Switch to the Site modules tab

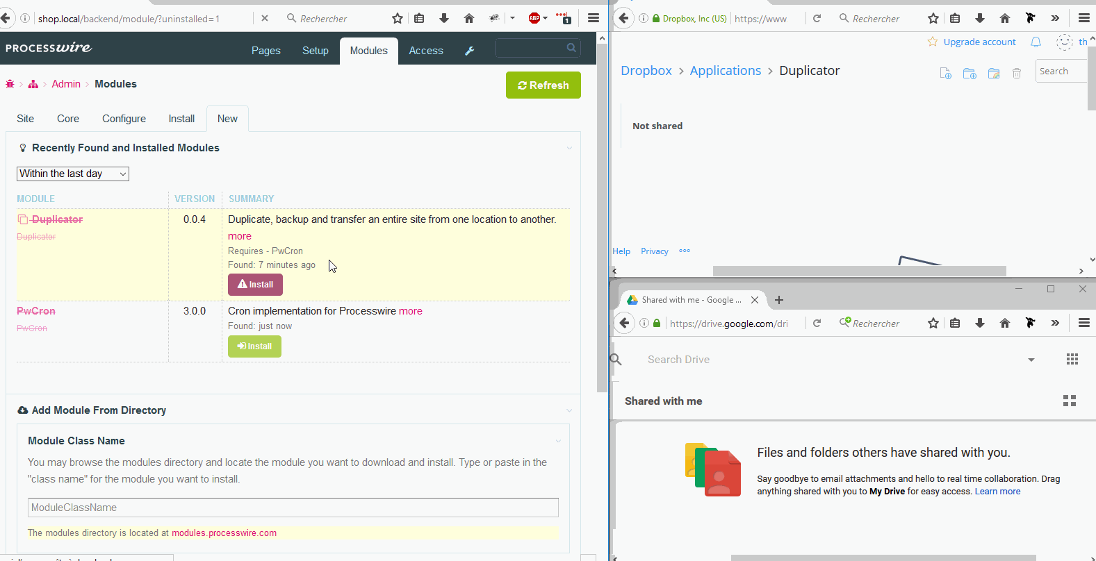point(26,119)
